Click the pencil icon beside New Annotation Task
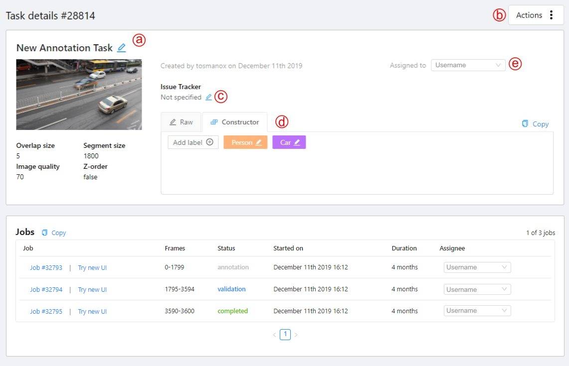 click(121, 48)
